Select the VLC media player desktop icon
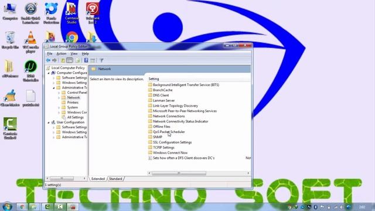The width and height of the screenshot is (375, 211). pyautogui.click(x=30, y=42)
